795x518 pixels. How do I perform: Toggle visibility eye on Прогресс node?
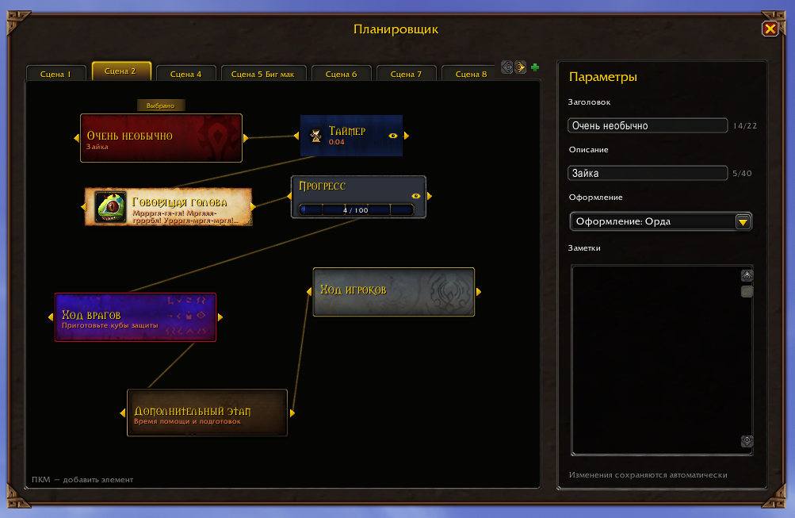coord(416,196)
